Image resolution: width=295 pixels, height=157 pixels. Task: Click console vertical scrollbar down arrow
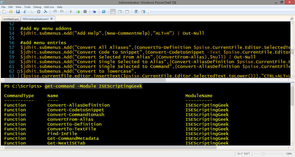tap(292, 144)
